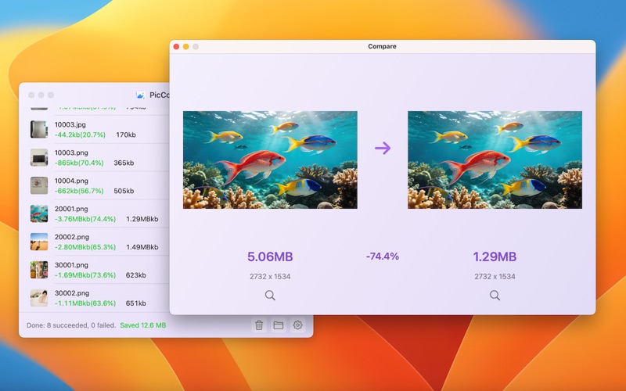Click the file name 20002.png
Image resolution: width=626 pixels, height=391 pixels.
pos(72,237)
